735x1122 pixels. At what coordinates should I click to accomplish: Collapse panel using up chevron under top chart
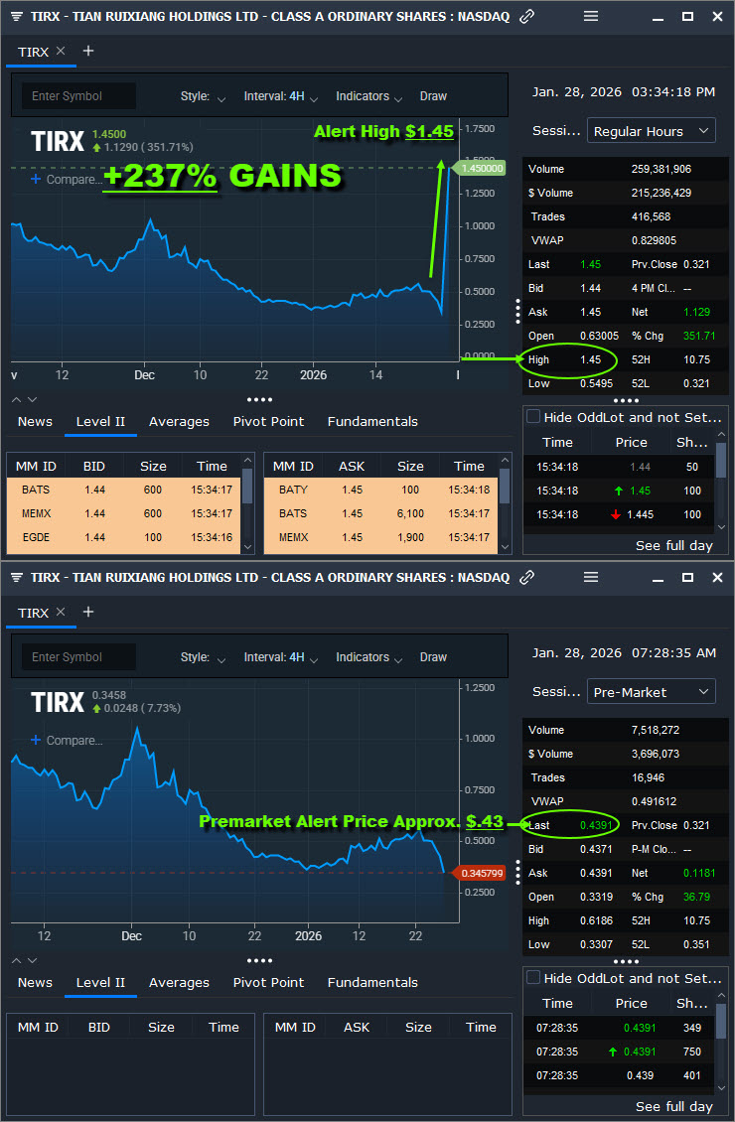[17, 399]
